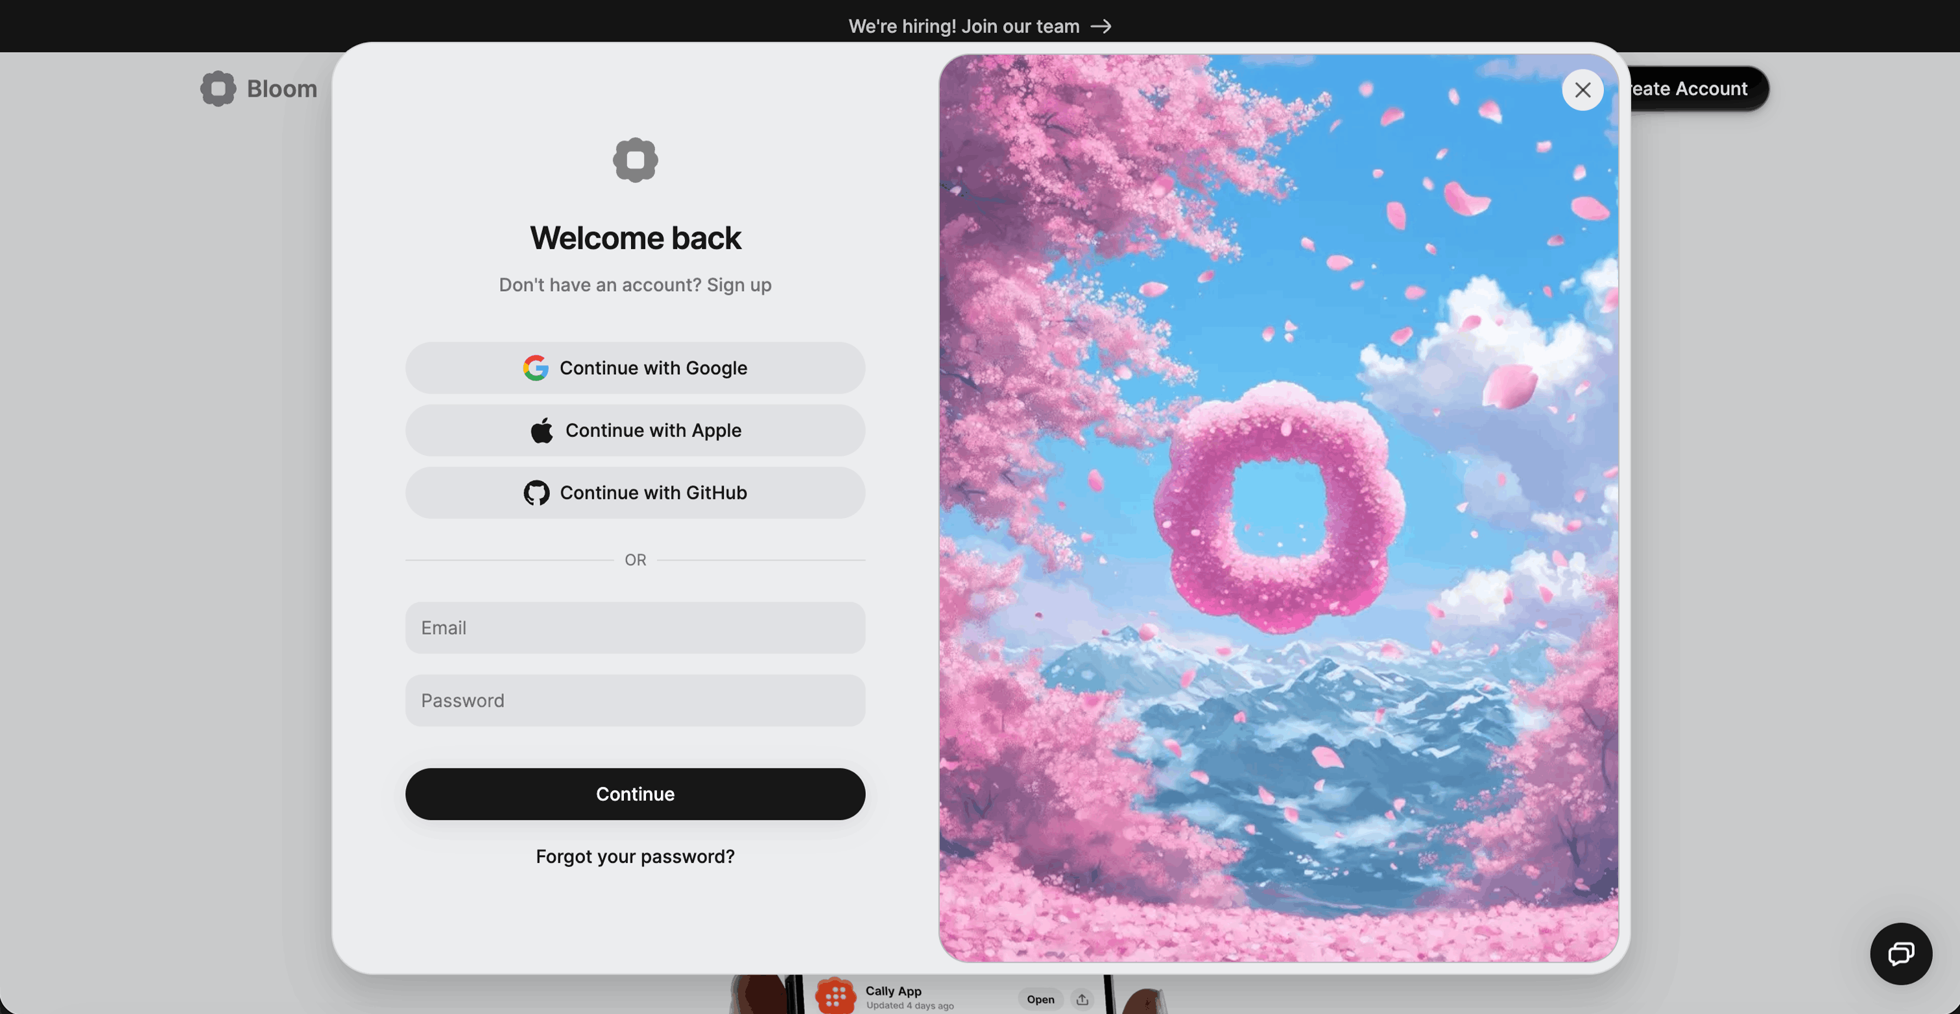
Task: Dismiss the cherry blossom image with the X
Action: point(1583,89)
